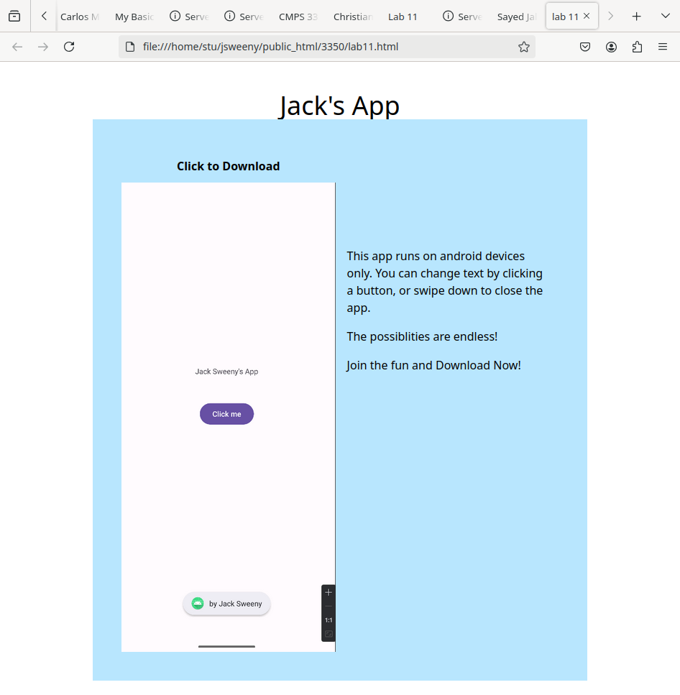Zoom in using the plus icon on screenshot
Screen dimensions: 680x695
click(328, 592)
